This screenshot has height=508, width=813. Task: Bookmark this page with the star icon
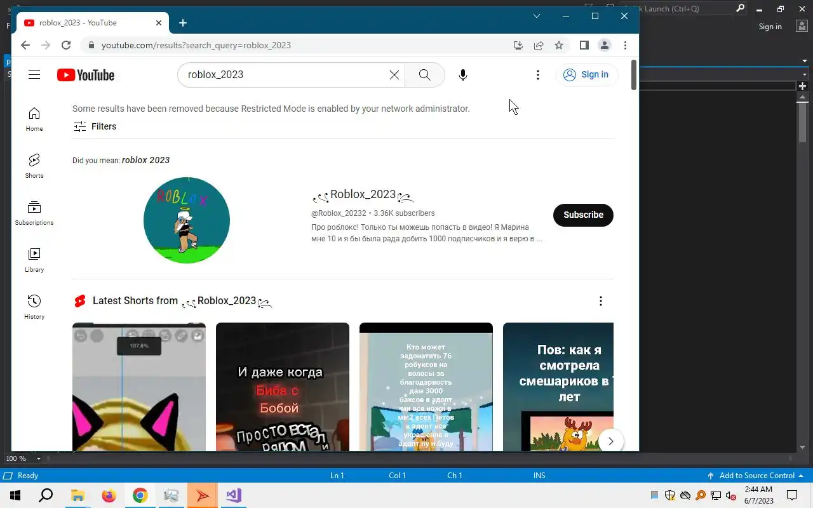(559, 45)
